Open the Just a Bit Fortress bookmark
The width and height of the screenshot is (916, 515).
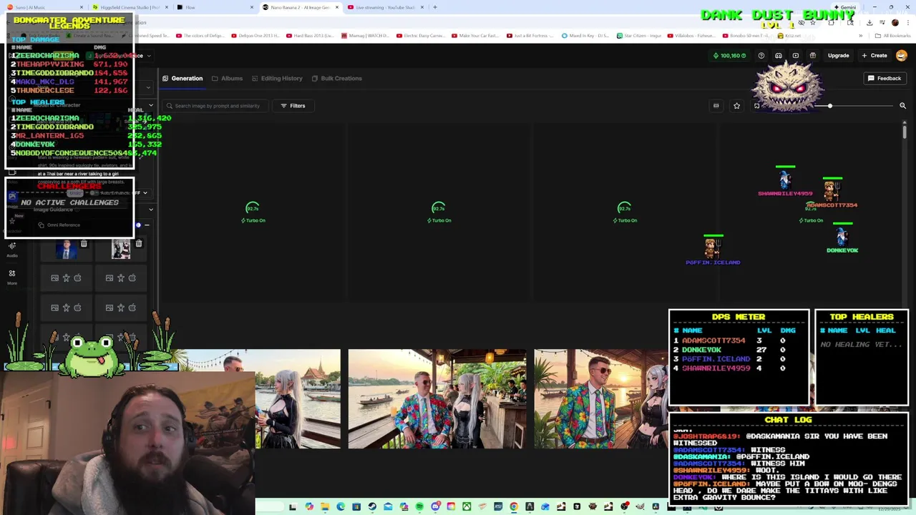point(529,35)
